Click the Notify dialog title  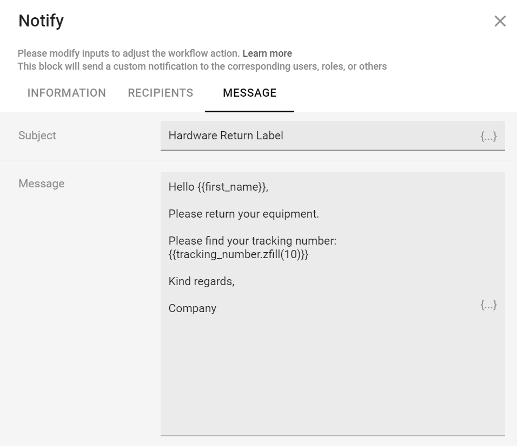tap(41, 21)
